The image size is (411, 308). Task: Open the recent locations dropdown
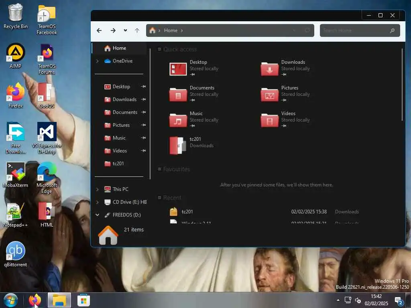click(125, 30)
